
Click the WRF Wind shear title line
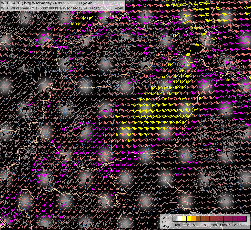[63, 8]
